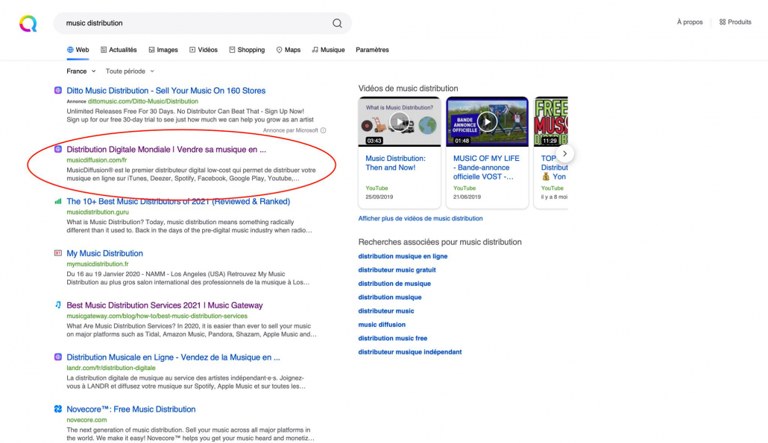Click favicon beside My Music Distribution
Screen dimensions: 768x443
(x=58, y=253)
